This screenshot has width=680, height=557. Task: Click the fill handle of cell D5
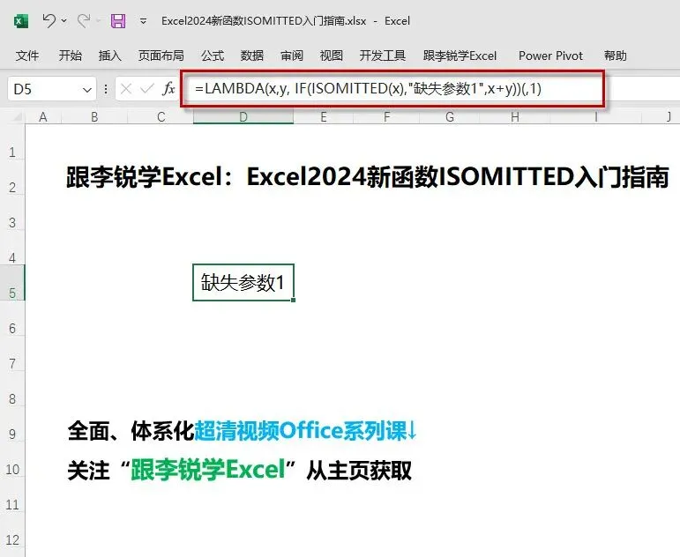(294, 300)
